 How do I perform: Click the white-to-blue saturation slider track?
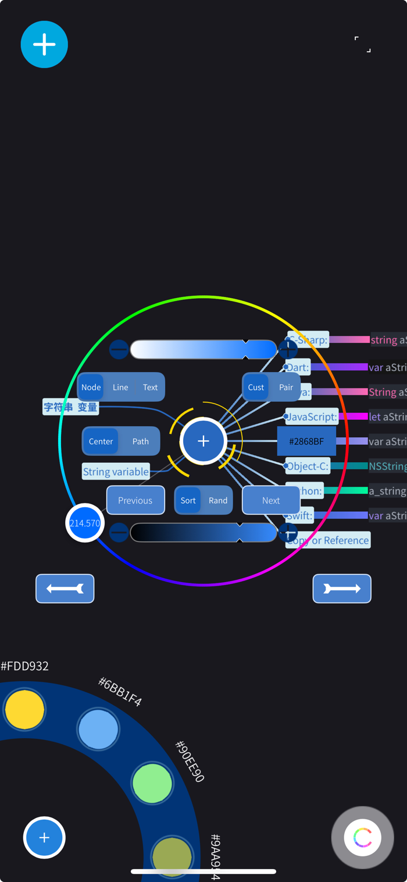pos(203,349)
